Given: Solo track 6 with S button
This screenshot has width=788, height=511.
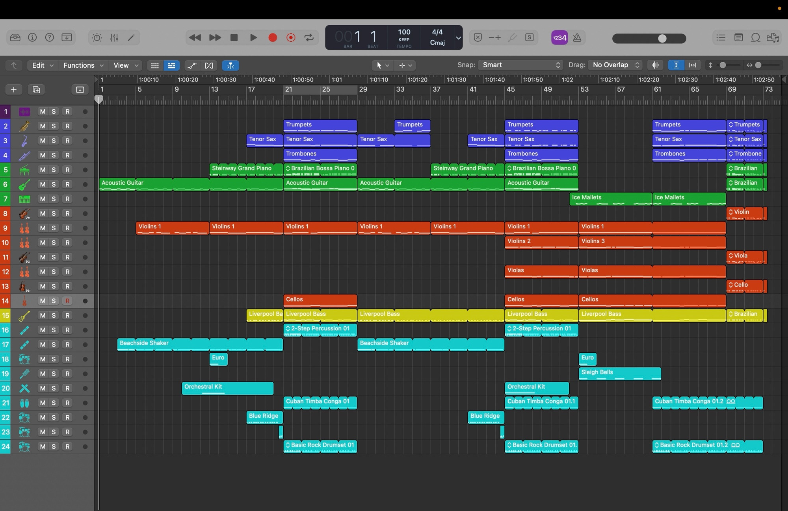Looking at the screenshot, I should [54, 185].
